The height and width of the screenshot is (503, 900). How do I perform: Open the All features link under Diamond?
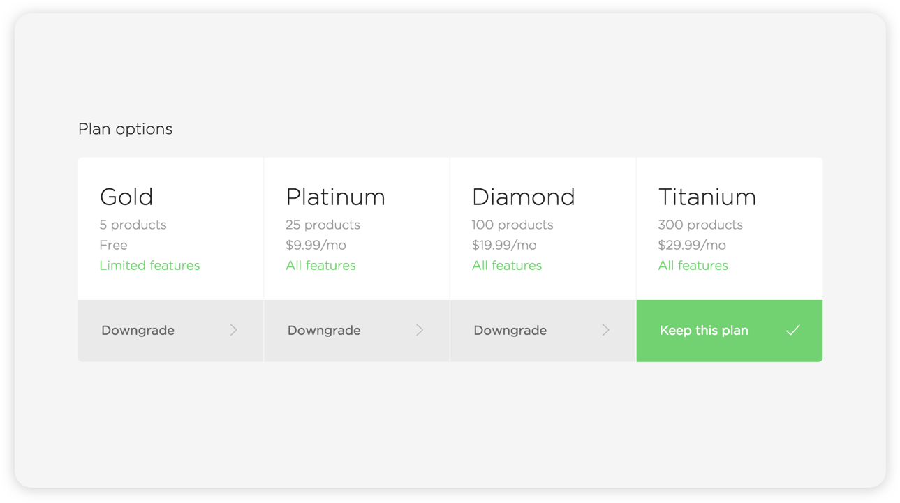[x=507, y=265]
